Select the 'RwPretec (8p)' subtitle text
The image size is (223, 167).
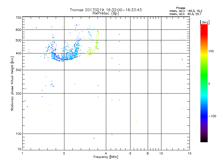106,13
